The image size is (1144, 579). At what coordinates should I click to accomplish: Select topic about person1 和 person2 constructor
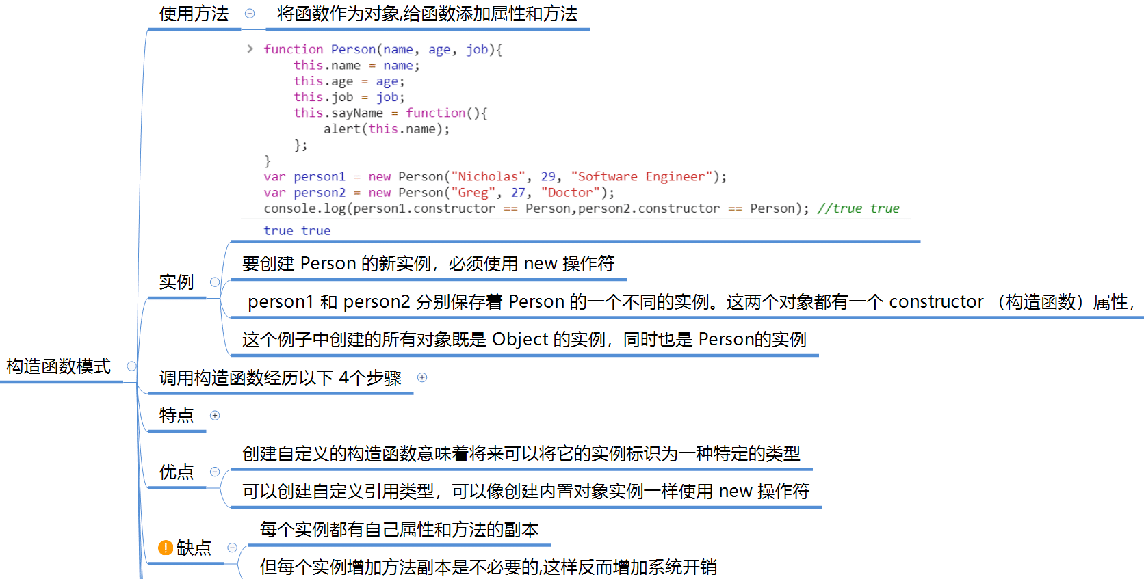[691, 301]
